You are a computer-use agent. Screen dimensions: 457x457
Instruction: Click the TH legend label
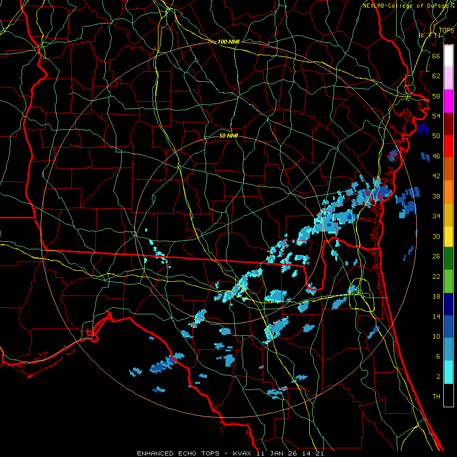click(x=436, y=397)
